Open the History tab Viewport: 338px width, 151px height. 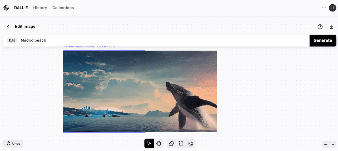40,8
